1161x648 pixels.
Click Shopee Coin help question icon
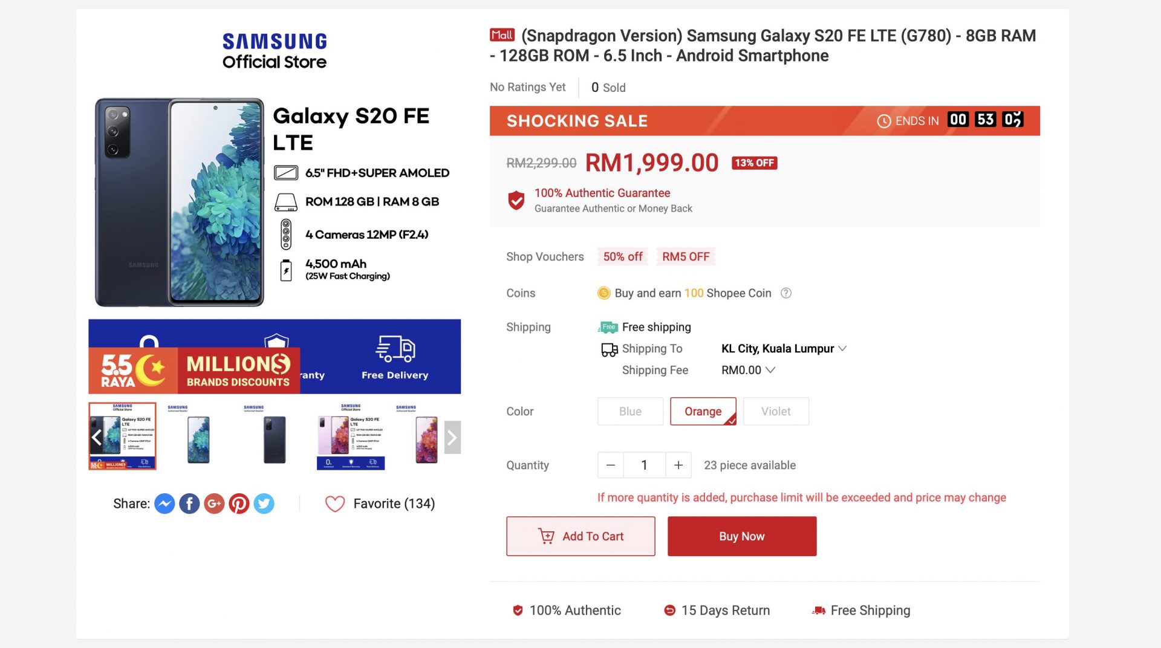[x=786, y=293]
